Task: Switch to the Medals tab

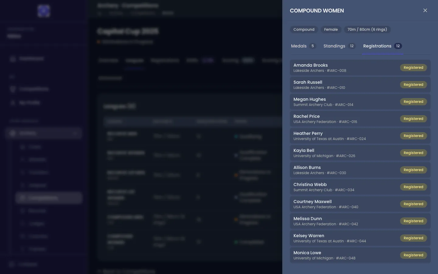Action: (x=303, y=46)
